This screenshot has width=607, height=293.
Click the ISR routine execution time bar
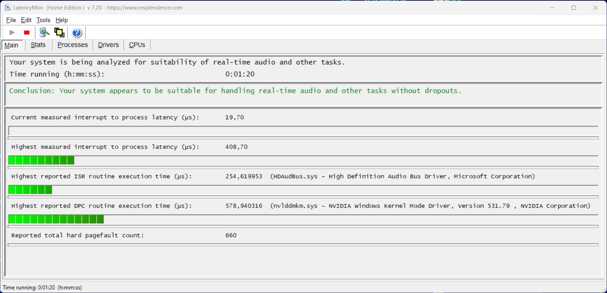point(303,190)
